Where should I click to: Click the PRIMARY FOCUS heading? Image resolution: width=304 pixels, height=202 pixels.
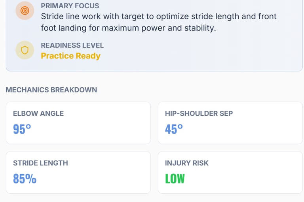pos(70,6)
